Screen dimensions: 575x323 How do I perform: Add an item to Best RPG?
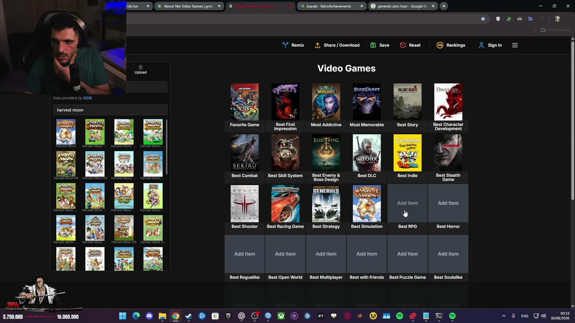[x=407, y=203]
